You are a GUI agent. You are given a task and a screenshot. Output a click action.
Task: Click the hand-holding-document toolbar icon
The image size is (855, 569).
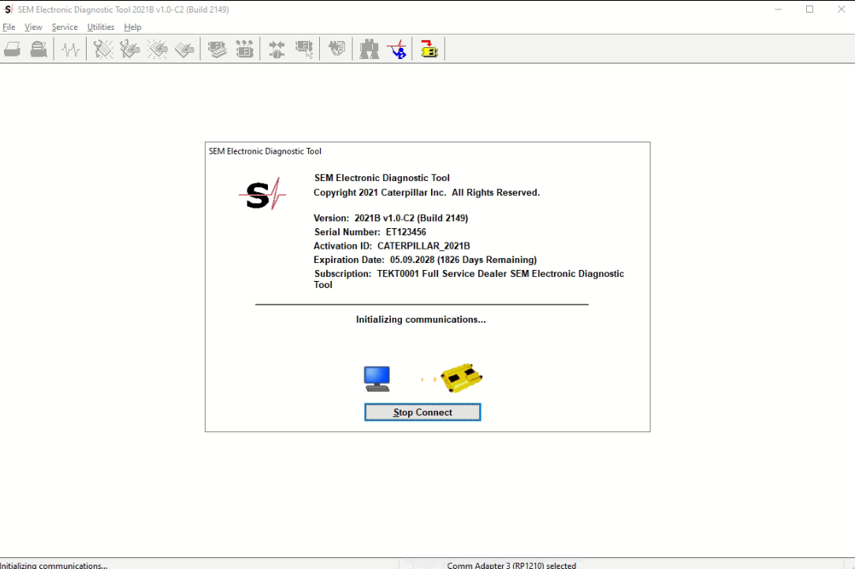click(336, 50)
